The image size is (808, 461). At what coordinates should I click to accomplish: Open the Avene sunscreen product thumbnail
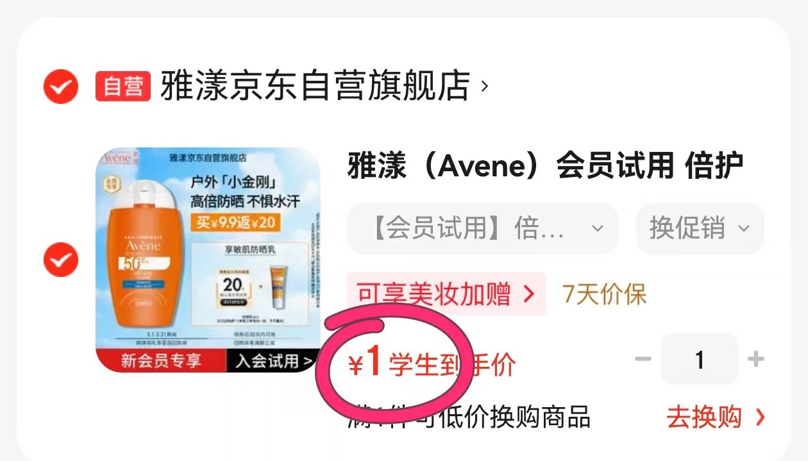click(208, 260)
